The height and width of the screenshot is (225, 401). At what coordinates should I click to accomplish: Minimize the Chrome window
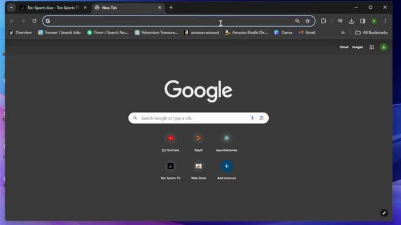356,7
